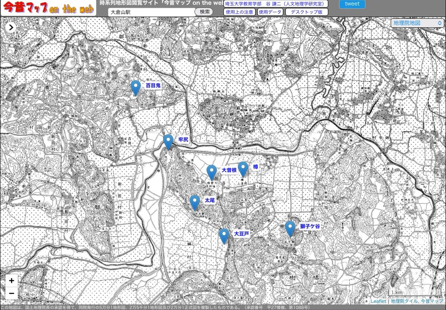Expand the side panel with the chevron arrow
The height and width of the screenshot is (310, 446).
pos(11,27)
